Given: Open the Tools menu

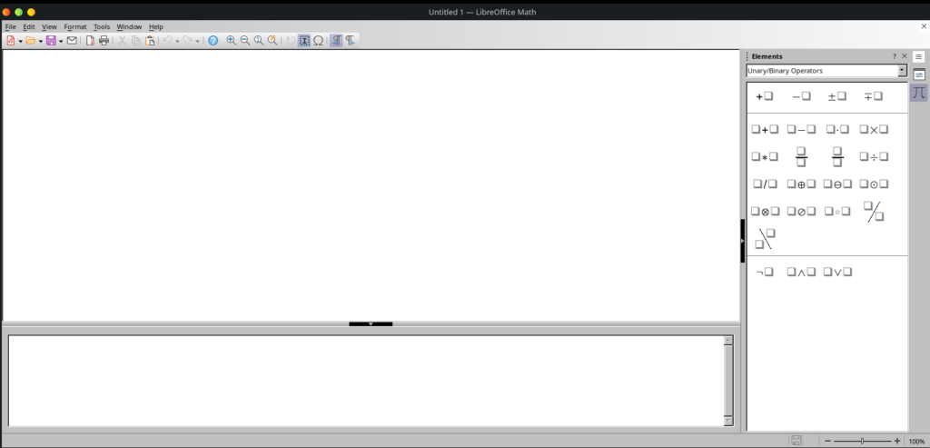Looking at the screenshot, I should tap(102, 27).
